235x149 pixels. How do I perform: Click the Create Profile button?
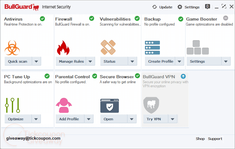click(x=160, y=61)
